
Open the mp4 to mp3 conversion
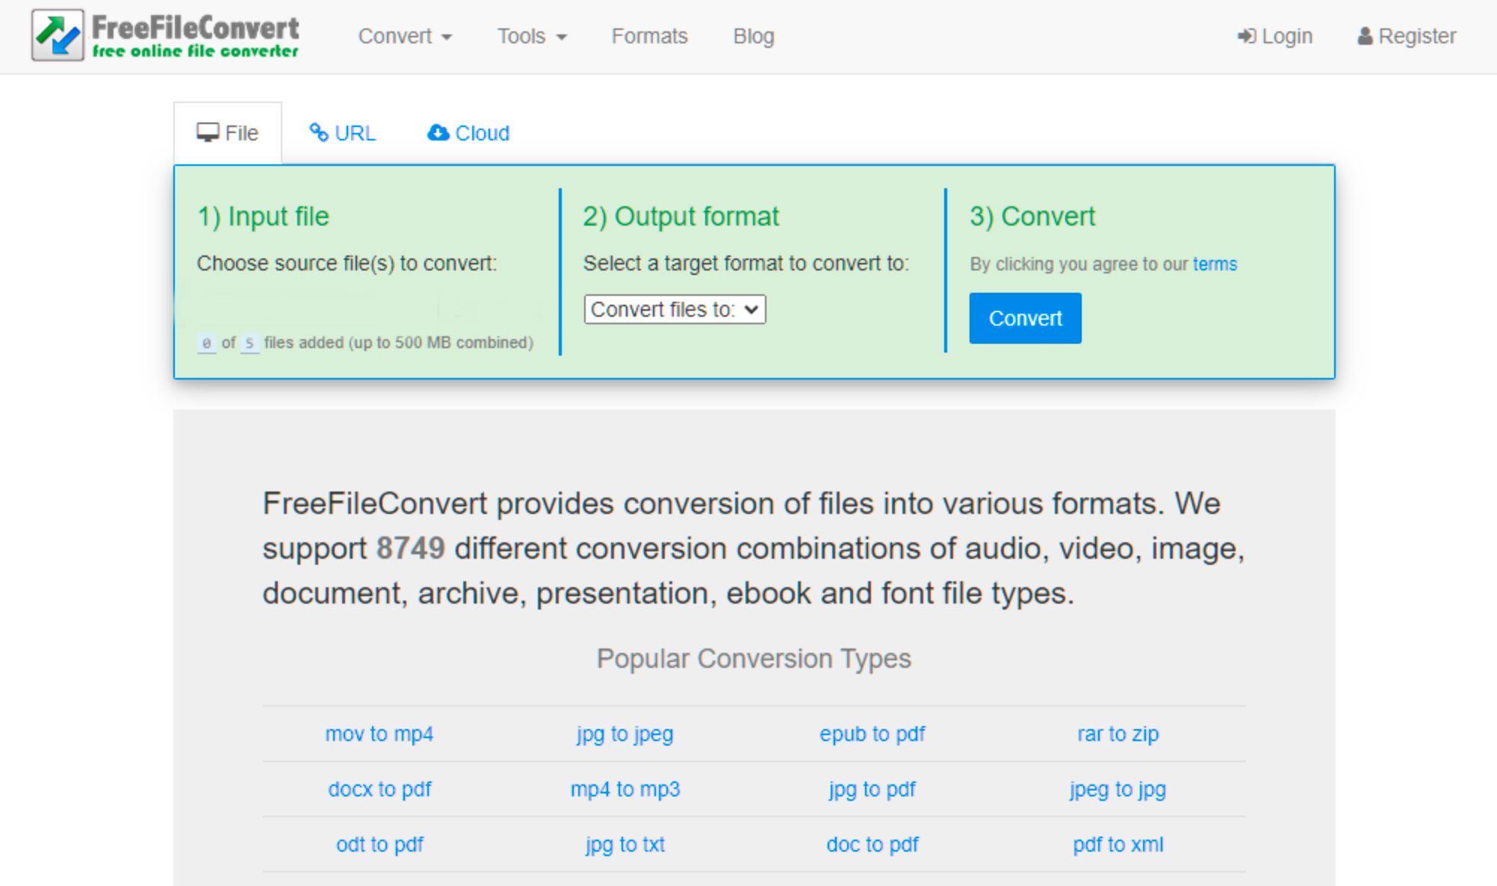[x=625, y=790]
